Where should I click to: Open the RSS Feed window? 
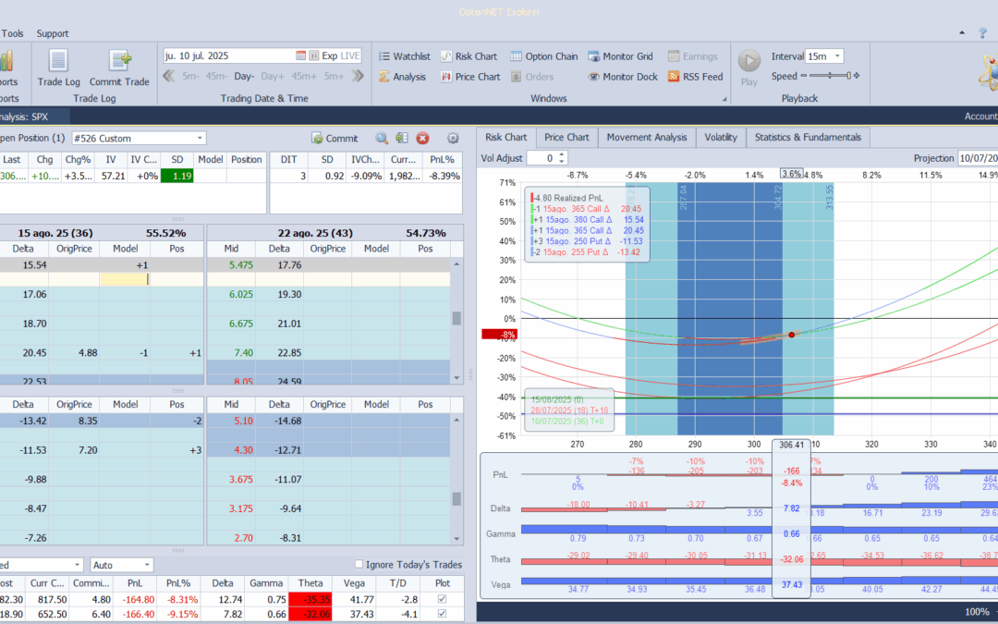(x=695, y=77)
